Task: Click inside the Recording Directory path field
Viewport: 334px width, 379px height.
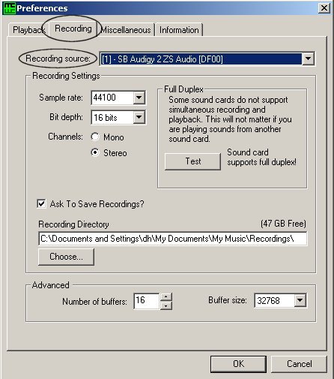Action: (x=173, y=239)
